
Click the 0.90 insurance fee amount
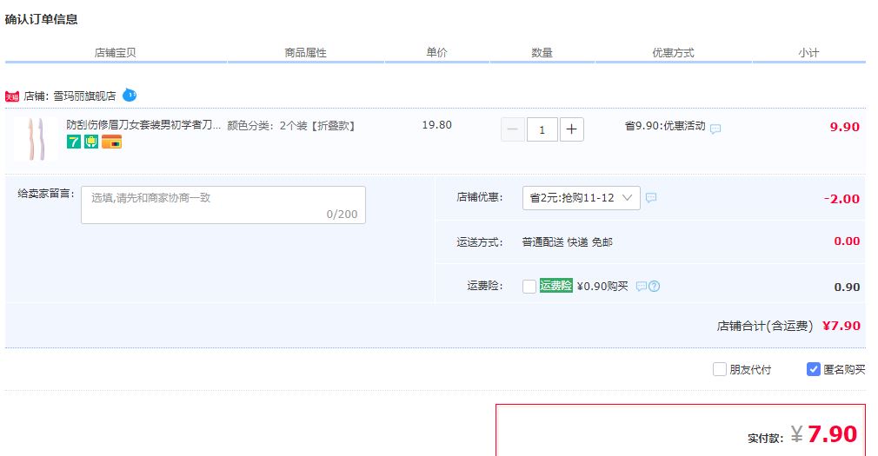[847, 287]
